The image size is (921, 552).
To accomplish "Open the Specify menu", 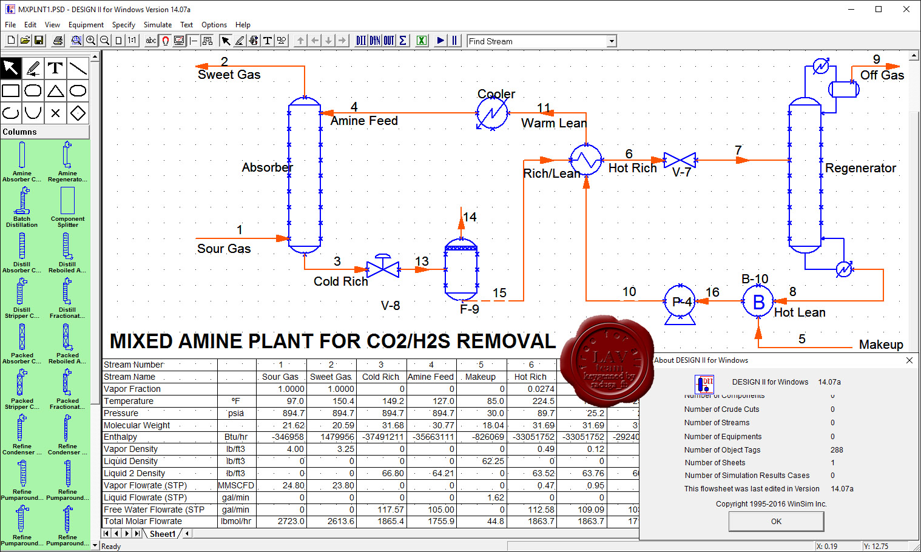I will pos(124,25).
